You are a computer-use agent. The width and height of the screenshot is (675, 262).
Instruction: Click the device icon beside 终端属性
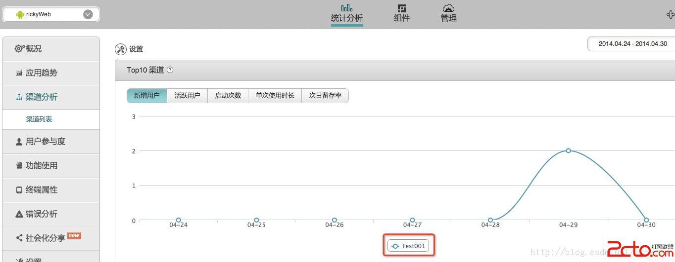(19, 190)
